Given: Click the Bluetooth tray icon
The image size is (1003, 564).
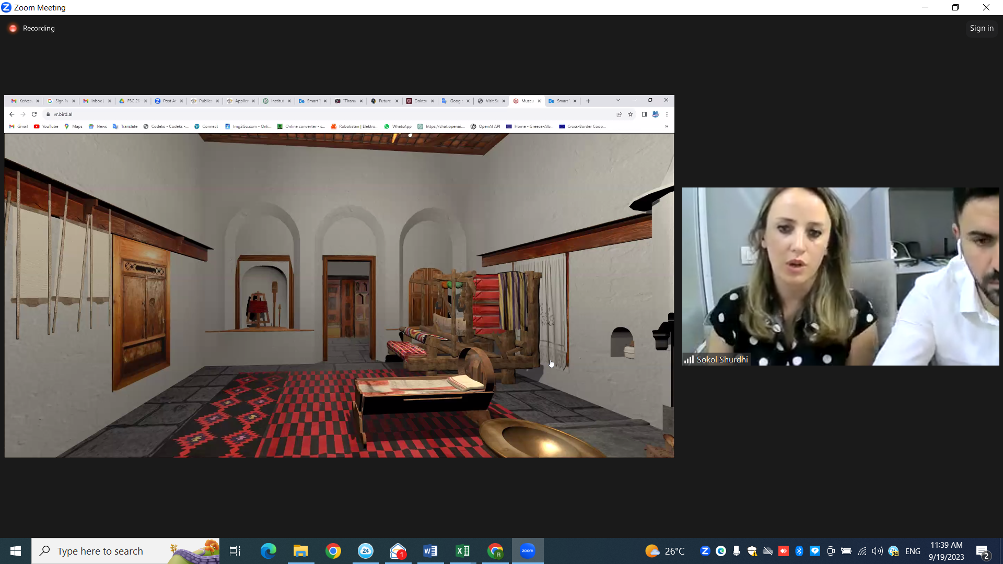Looking at the screenshot, I should coord(799,551).
